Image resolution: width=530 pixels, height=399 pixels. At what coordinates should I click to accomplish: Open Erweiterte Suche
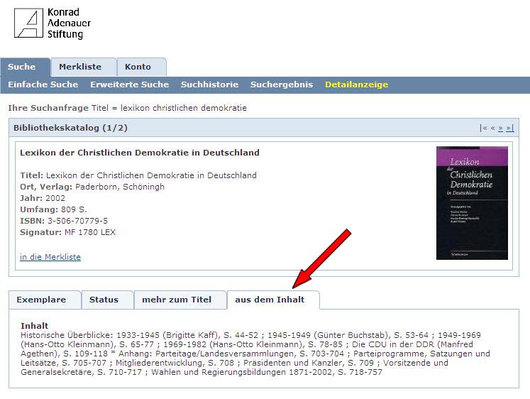tap(129, 84)
